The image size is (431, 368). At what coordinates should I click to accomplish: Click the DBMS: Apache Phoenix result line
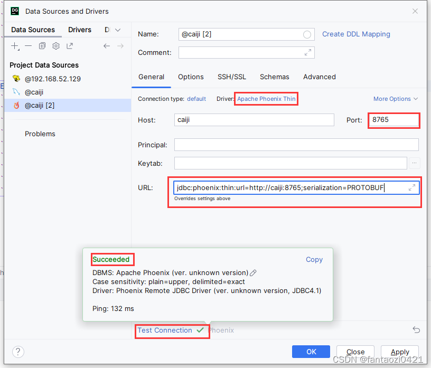pyautogui.click(x=170, y=272)
